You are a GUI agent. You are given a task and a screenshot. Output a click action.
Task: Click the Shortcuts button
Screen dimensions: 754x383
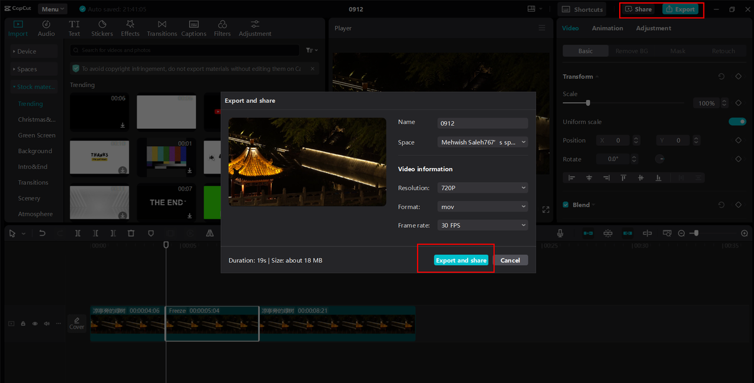coord(583,9)
